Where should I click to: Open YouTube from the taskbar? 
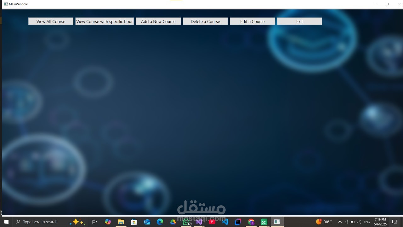click(x=212, y=222)
